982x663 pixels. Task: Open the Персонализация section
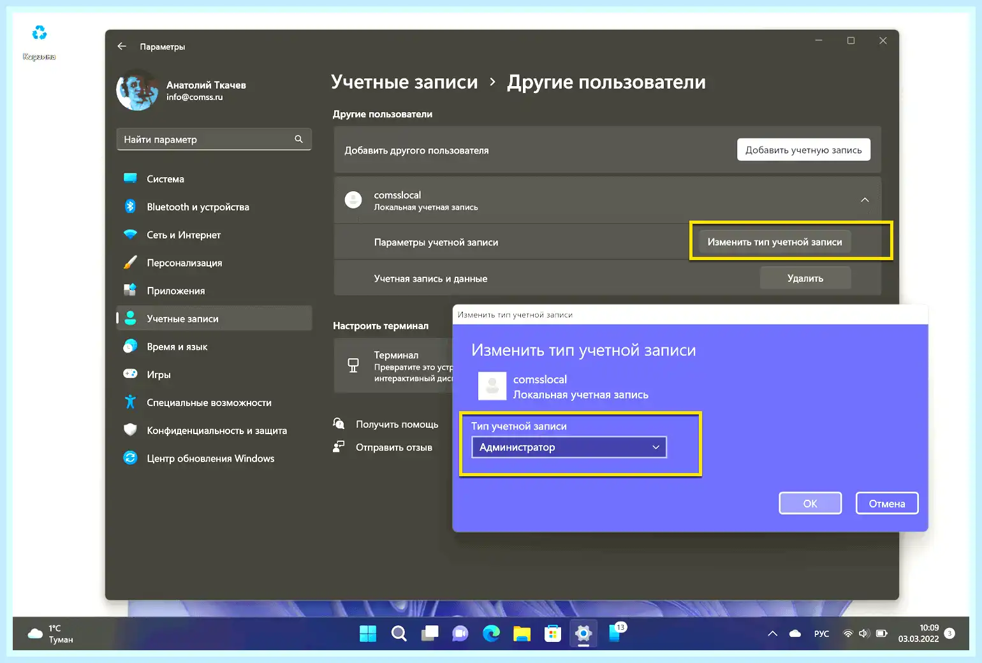pyautogui.click(x=214, y=263)
